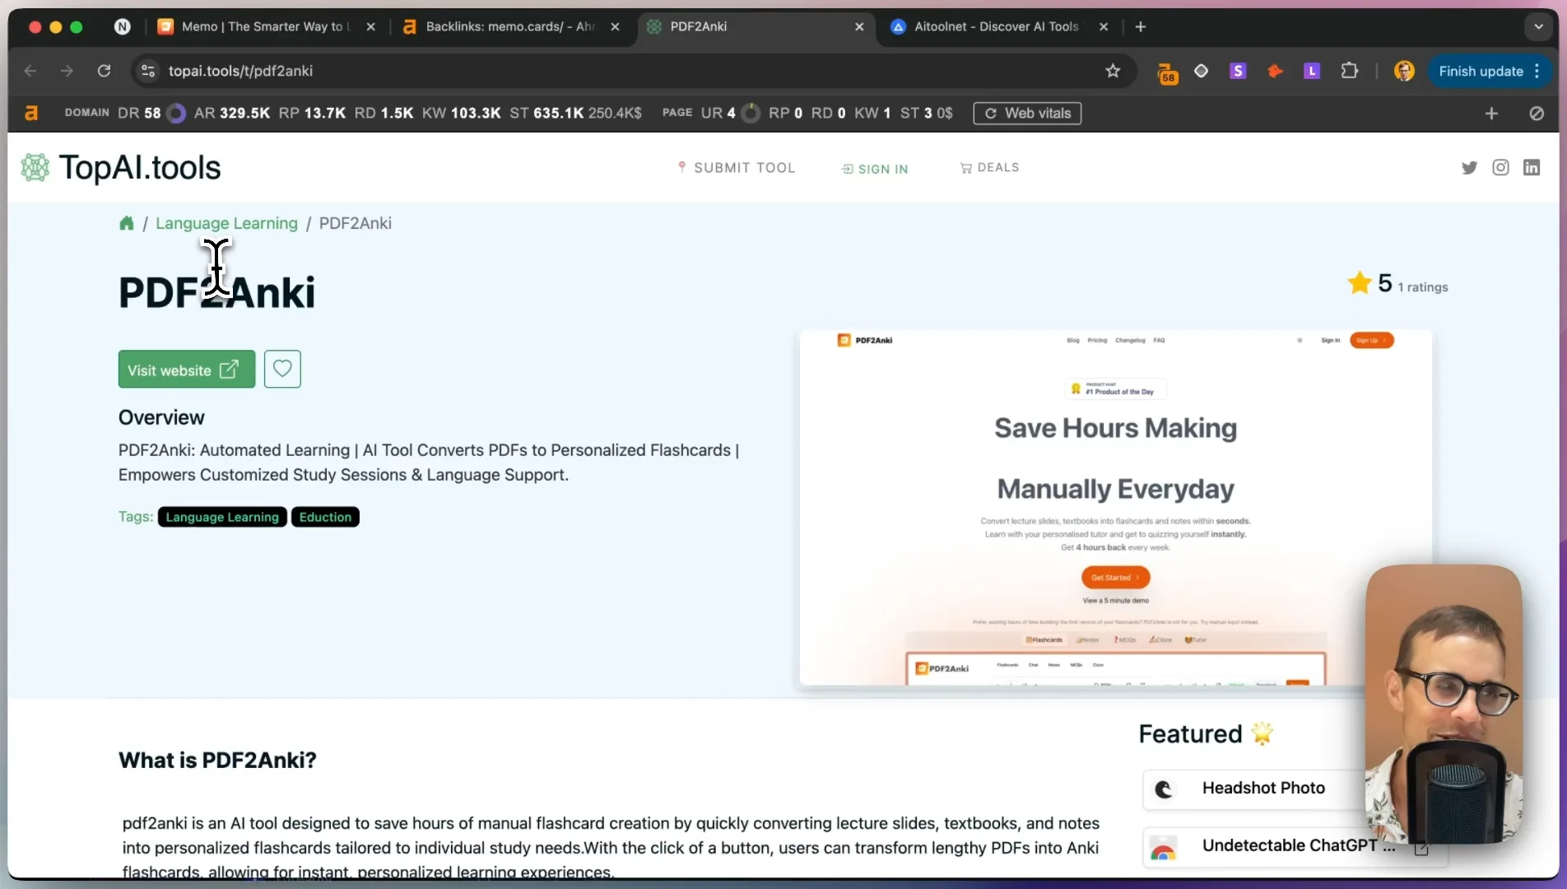The width and height of the screenshot is (1567, 889).
Task: Go back to previous page
Action: 30,71
